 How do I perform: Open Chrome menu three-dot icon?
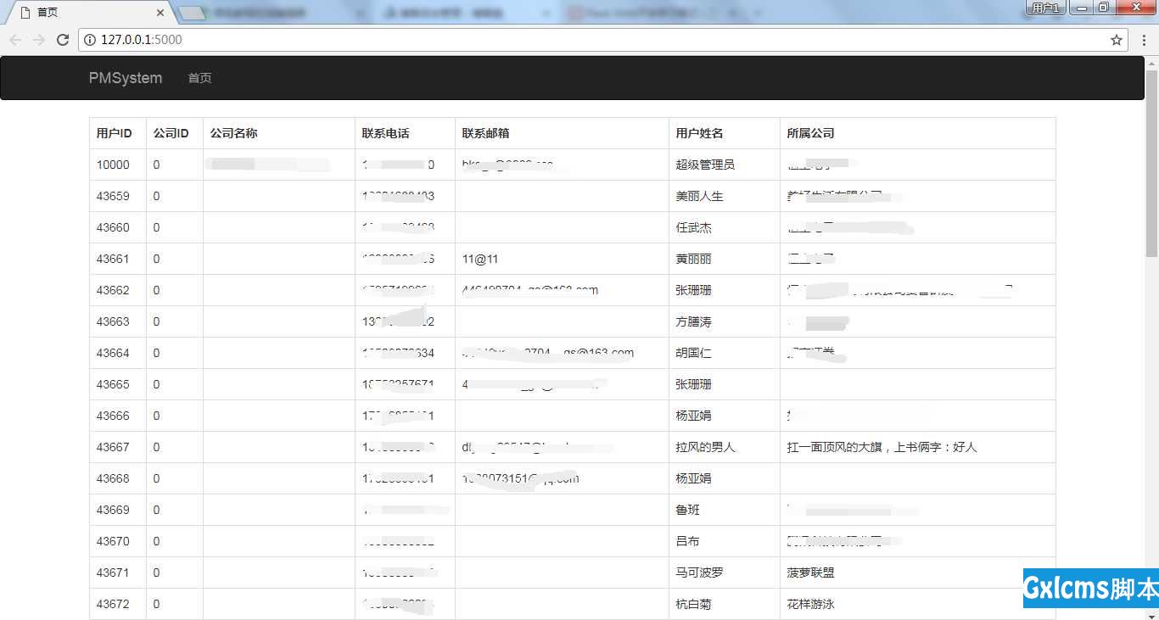point(1144,40)
